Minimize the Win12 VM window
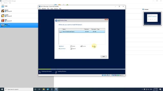Image resolution: width=163 pixels, height=91 pixels. pyautogui.click(x=115, y=6)
